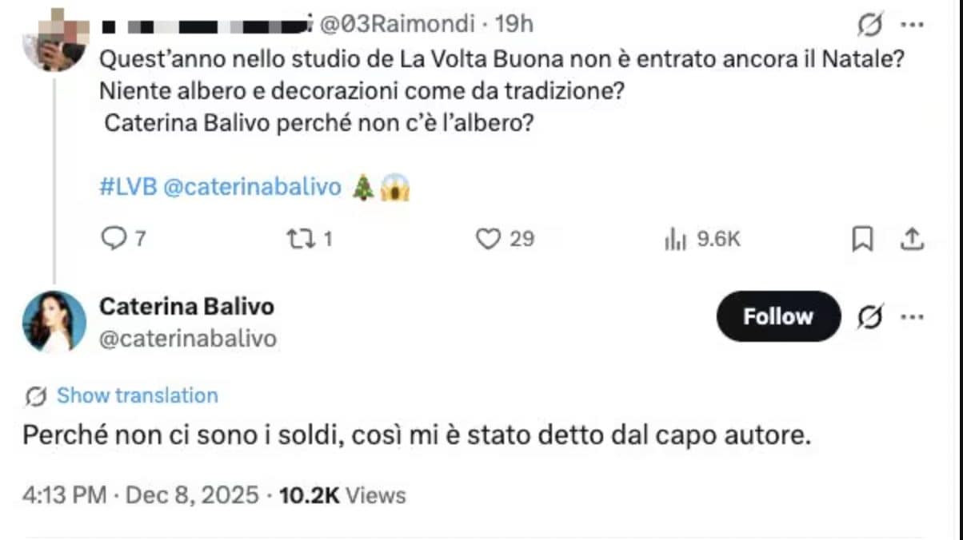The width and height of the screenshot is (963, 540).
Task: Expand options via the three-dot menu near Follow
Action: (x=913, y=316)
